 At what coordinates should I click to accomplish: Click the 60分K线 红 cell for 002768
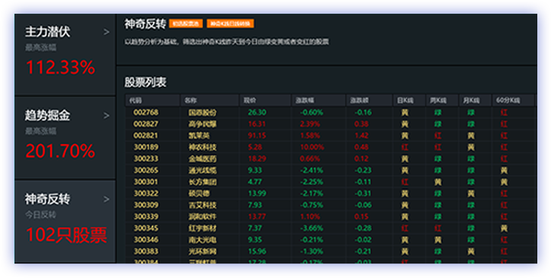point(504,112)
